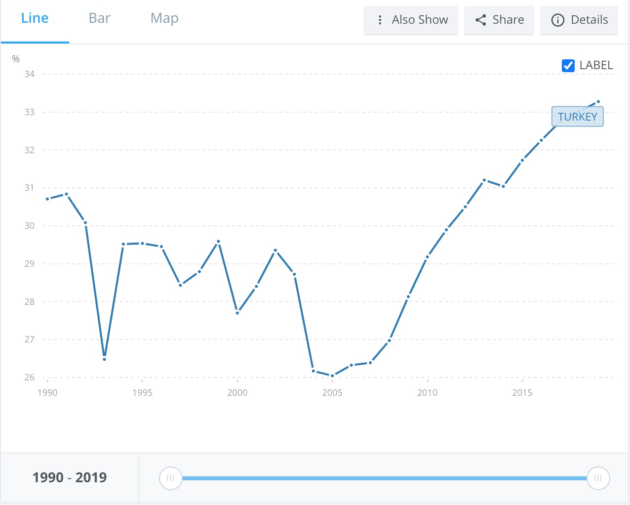The image size is (630, 505).
Task: Click the 1993 low data point on the line
Action: coord(105,359)
